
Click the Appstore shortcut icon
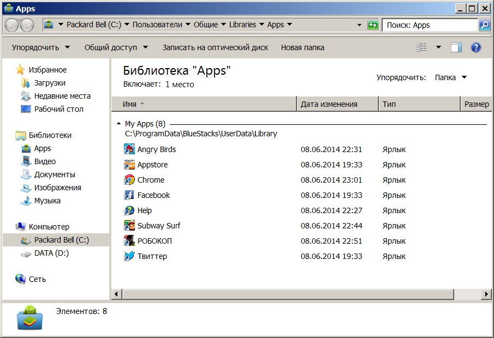(129, 165)
